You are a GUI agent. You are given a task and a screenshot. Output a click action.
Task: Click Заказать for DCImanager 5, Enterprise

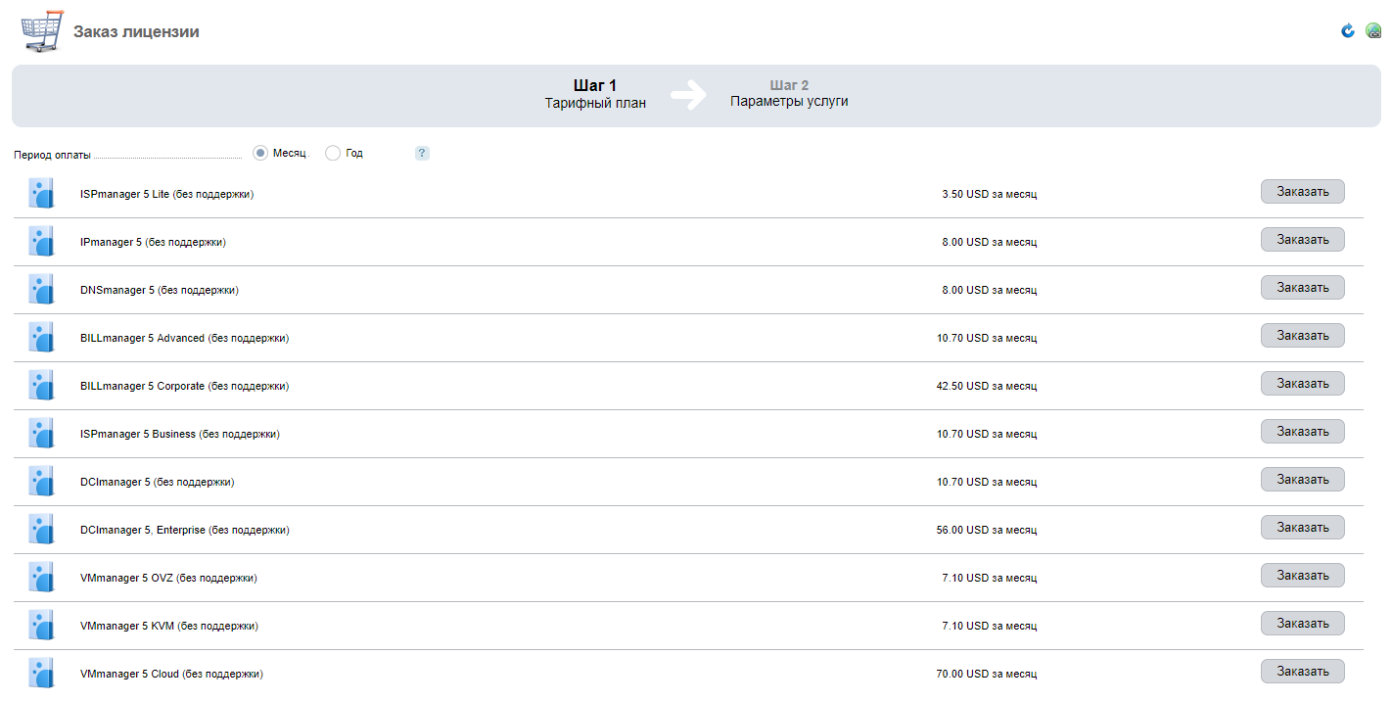tap(1302, 528)
